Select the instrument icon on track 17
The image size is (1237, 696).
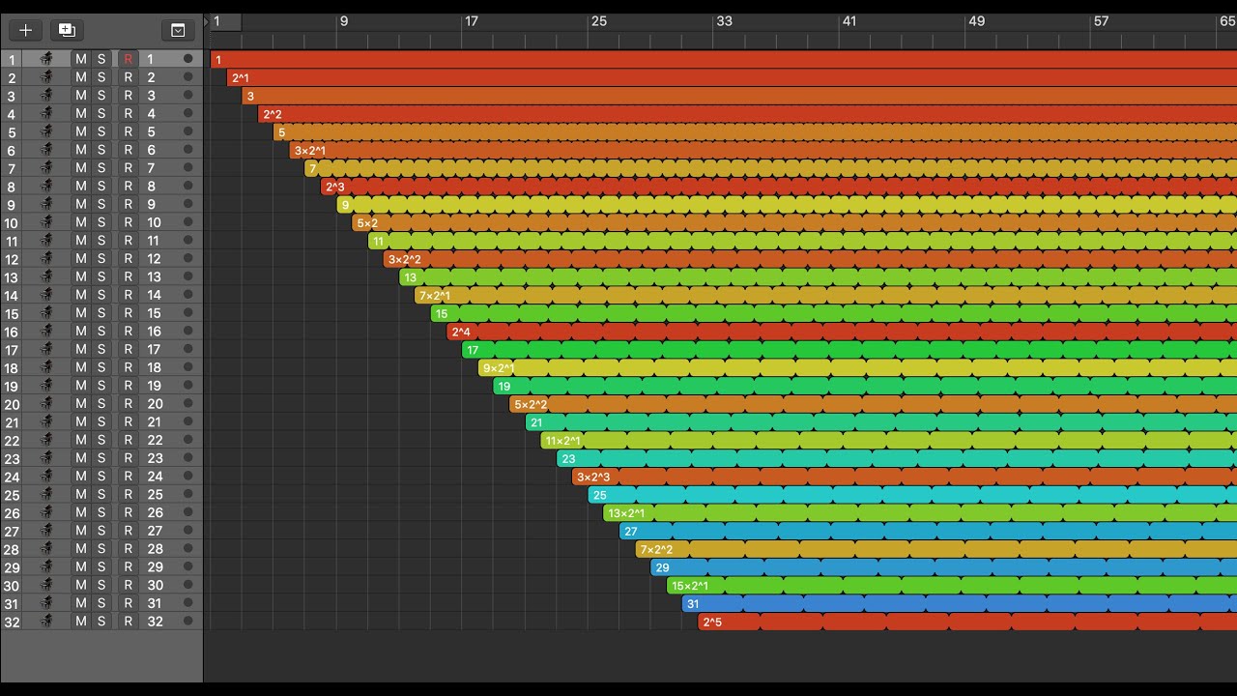(x=46, y=349)
